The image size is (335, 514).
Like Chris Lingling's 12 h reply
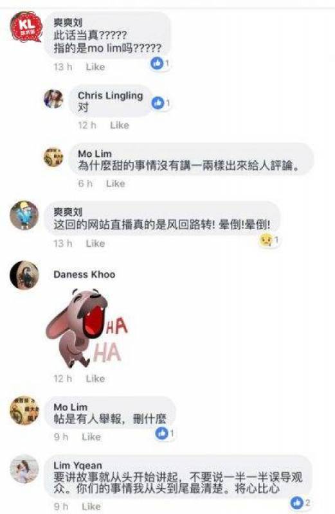click(x=120, y=125)
